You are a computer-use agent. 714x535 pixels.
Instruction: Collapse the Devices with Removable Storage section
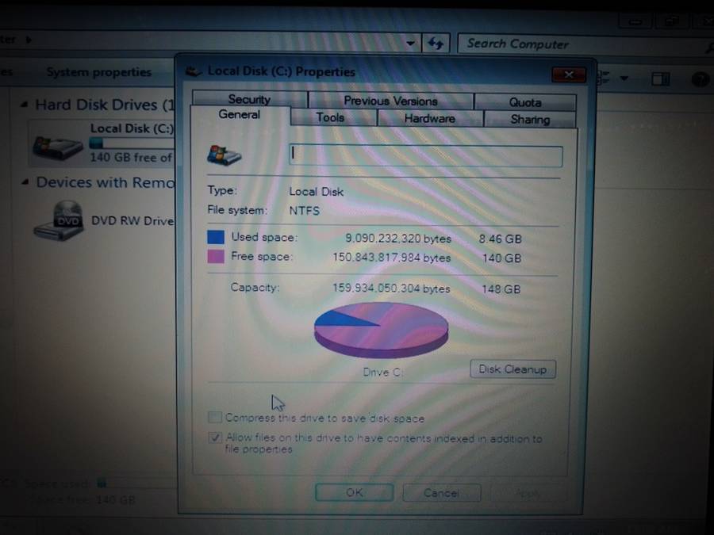(26, 182)
